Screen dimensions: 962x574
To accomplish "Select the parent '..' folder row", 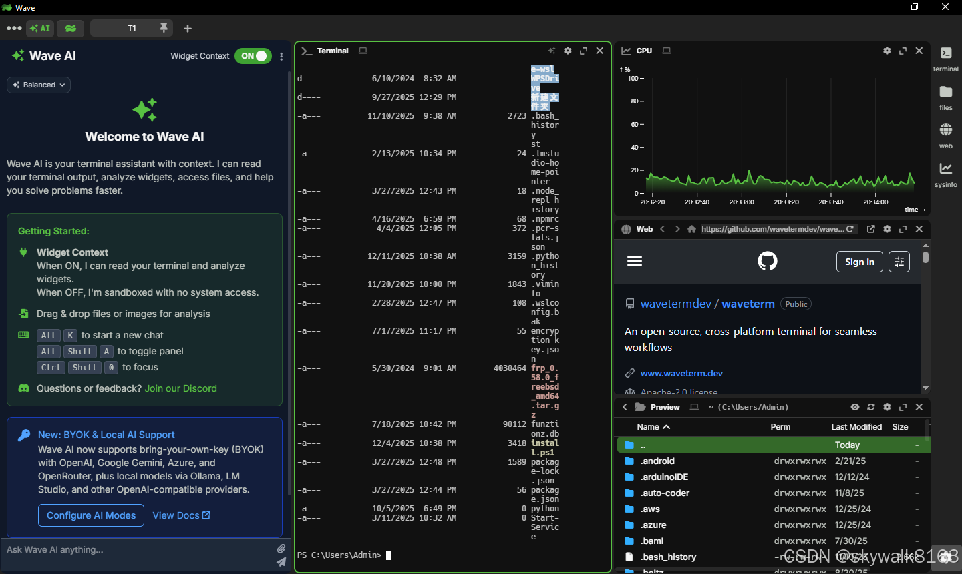I will pos(774,445).
